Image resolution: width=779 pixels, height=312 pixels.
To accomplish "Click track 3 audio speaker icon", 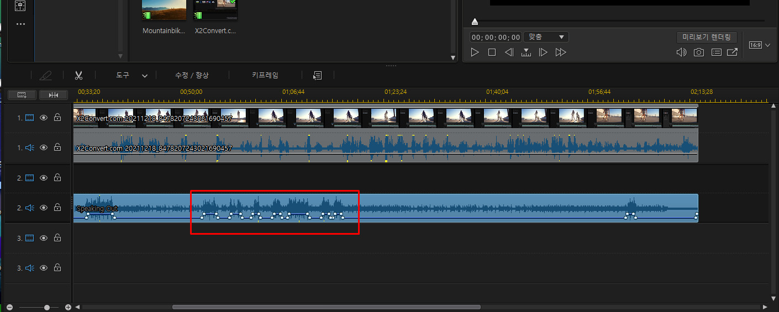I will tap(30, 268).
